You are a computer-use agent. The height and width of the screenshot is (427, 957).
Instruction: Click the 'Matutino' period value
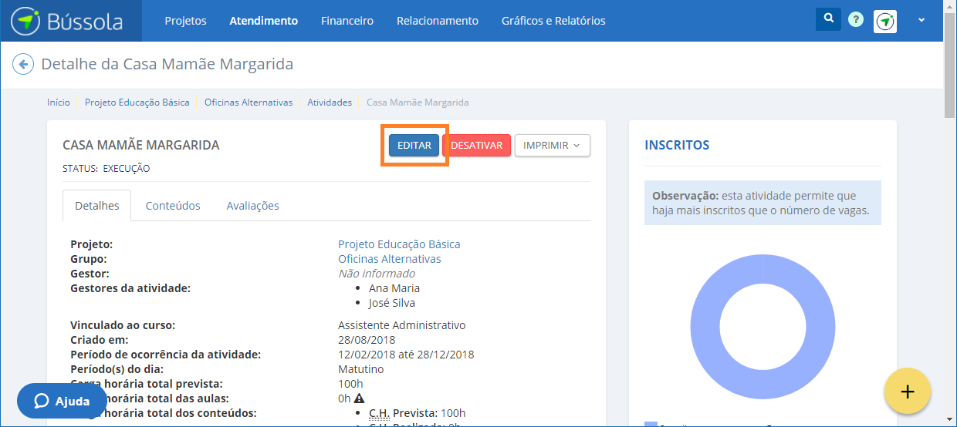(360, 369)
